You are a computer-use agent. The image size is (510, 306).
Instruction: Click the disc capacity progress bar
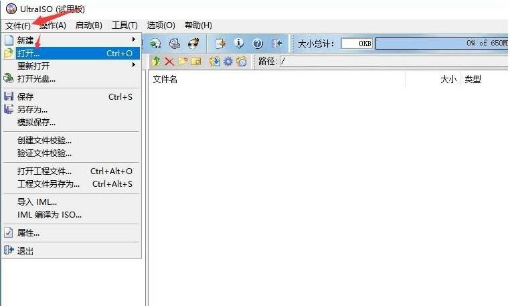point(442,44)
